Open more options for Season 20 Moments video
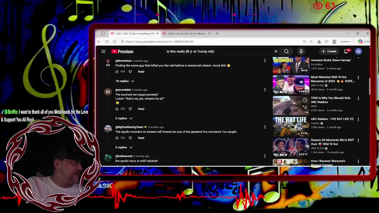 tap(358, 140)
